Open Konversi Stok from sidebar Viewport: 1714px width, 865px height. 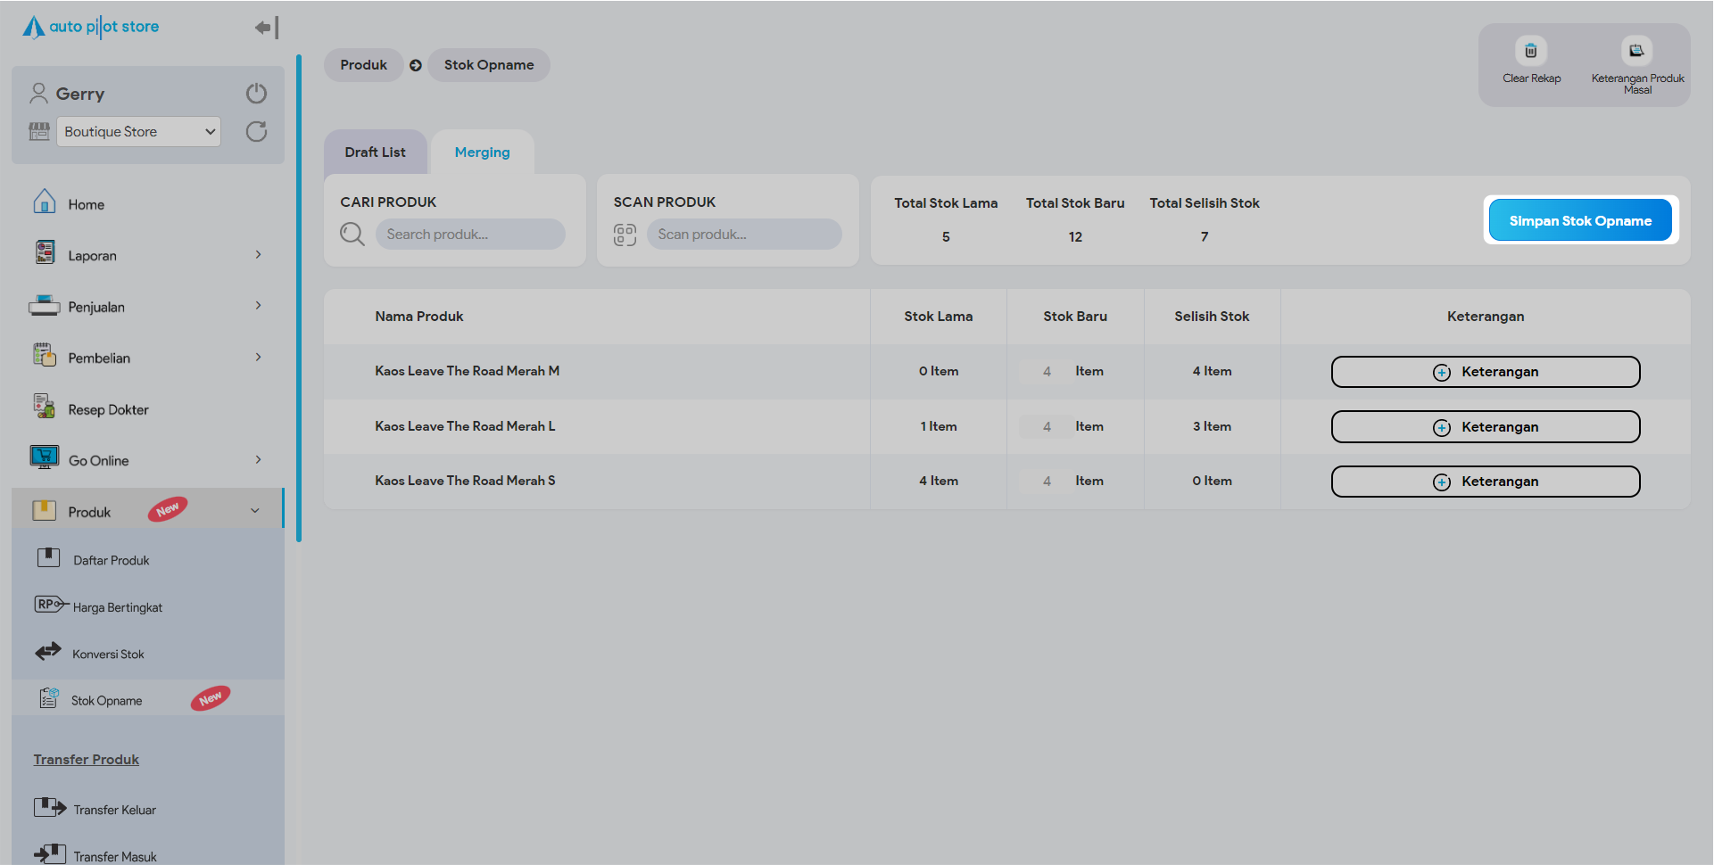point(108,654)
